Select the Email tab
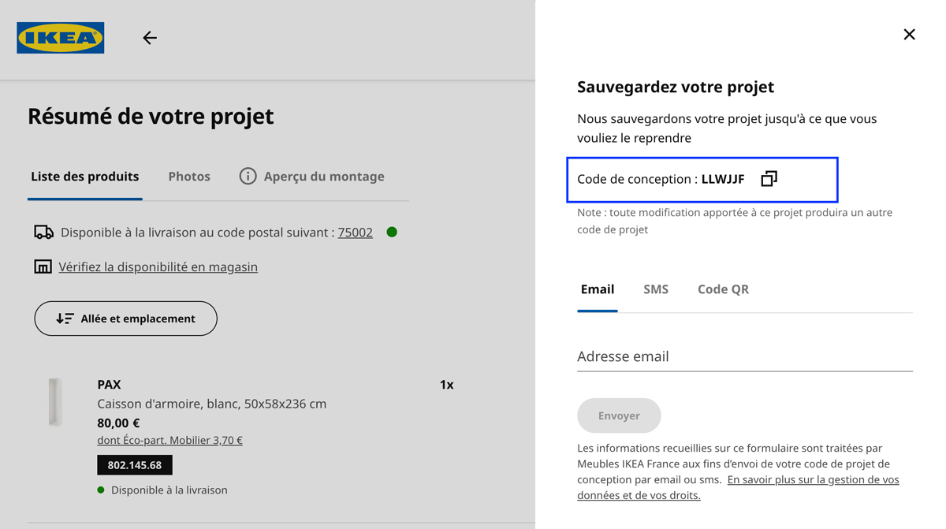This screenshot has width=946, height=529. [x=598, y=289]
